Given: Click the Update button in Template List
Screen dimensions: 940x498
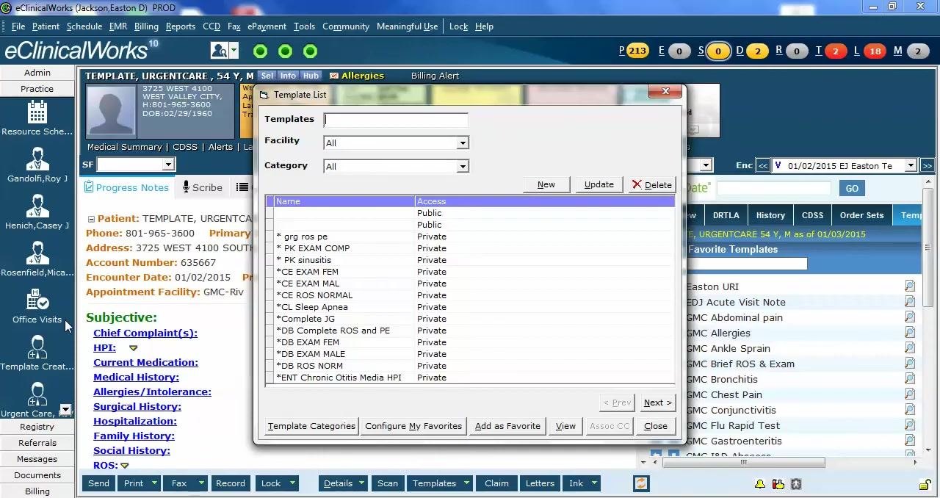Looking at the screenshot, I should [x=599, y=184].
